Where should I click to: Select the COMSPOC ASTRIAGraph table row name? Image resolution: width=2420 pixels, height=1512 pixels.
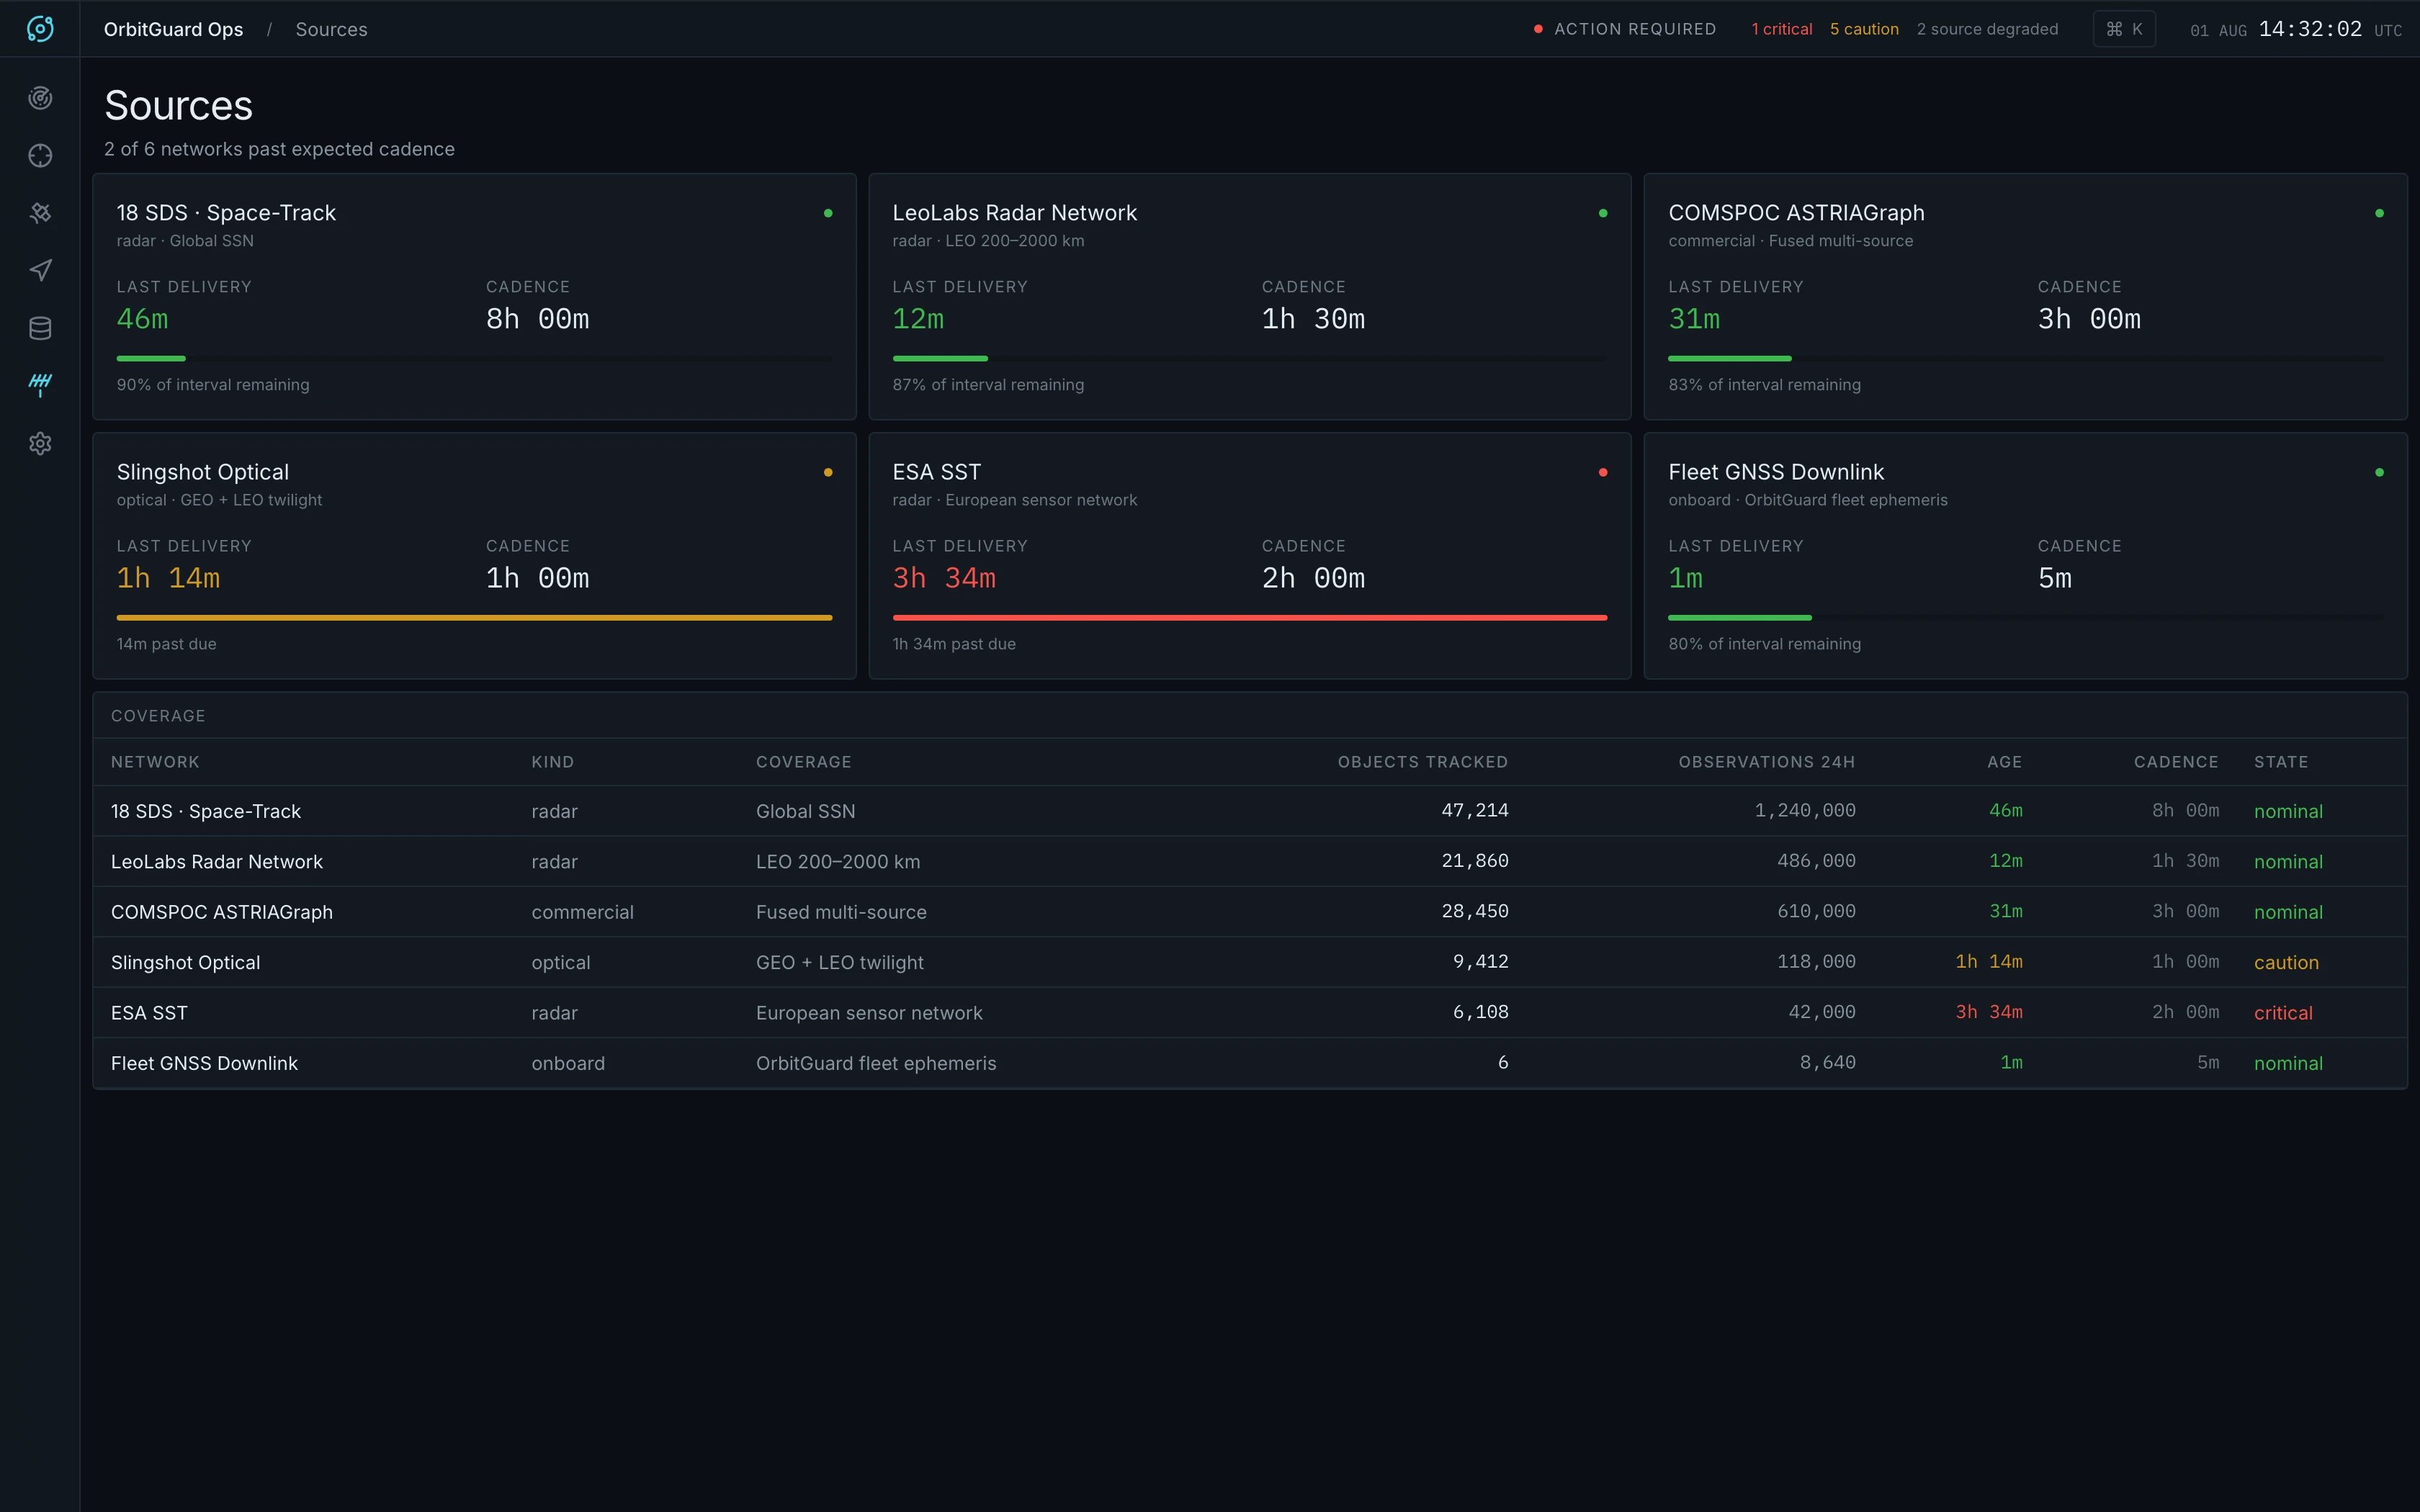click(x=221, y=912)
